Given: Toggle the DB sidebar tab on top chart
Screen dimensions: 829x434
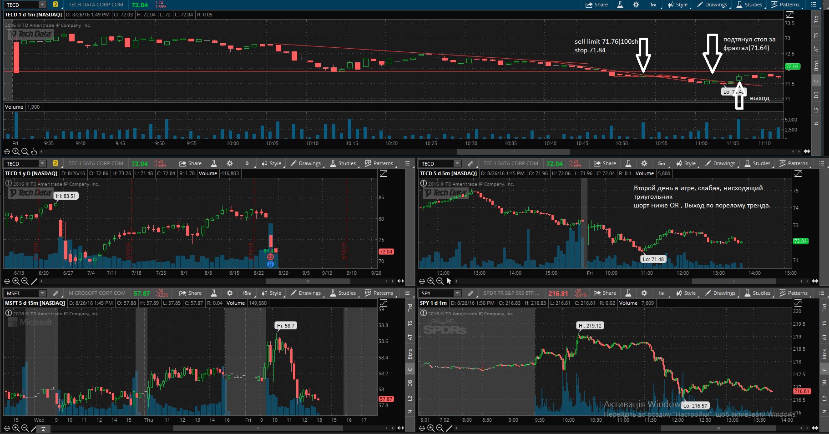Looking at the screenshot, I should click(x=816, y=95).
